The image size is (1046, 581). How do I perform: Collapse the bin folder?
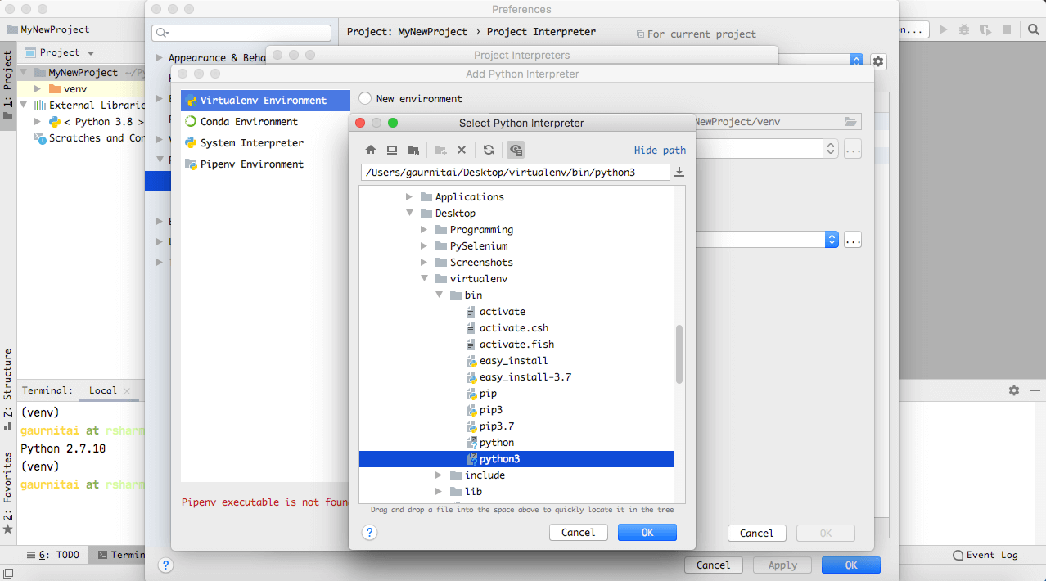(439, 295)
